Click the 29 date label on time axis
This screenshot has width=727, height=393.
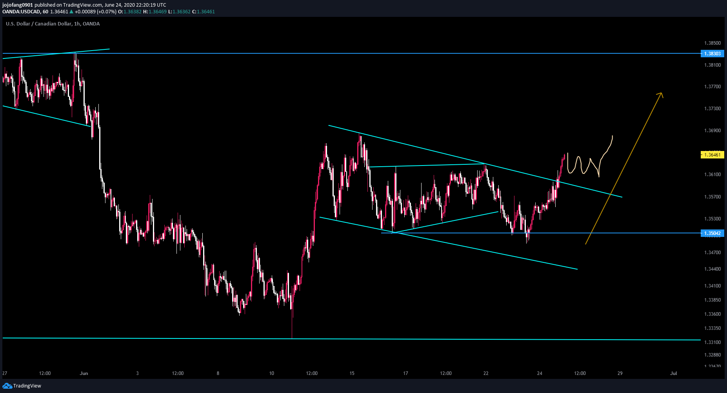click(620, 373)
